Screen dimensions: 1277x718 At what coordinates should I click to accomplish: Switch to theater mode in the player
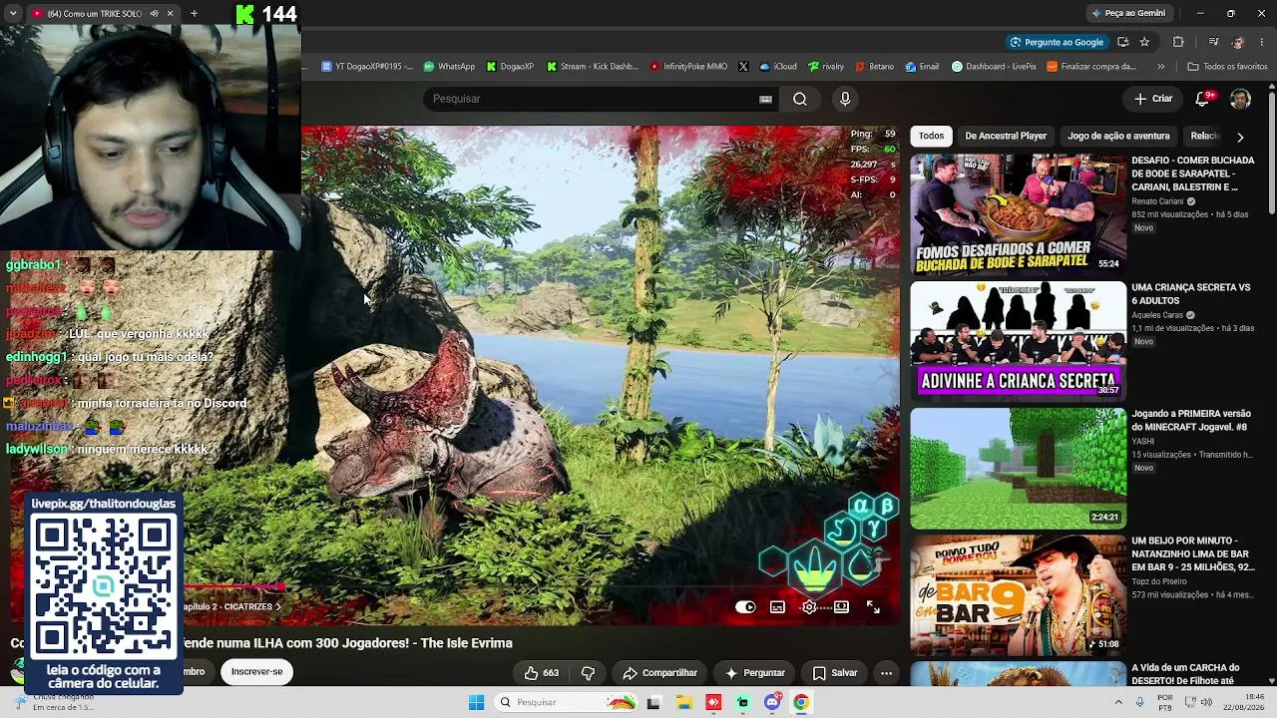pyautogui.click(x=841, y=607)
